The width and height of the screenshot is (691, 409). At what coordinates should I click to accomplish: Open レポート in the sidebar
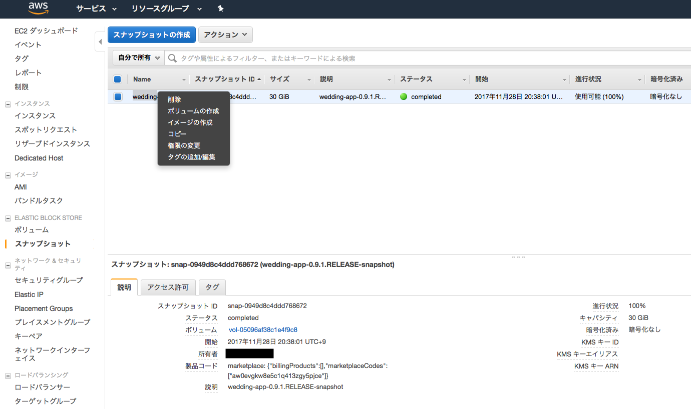pyautogui.click(x=28, y=72)
